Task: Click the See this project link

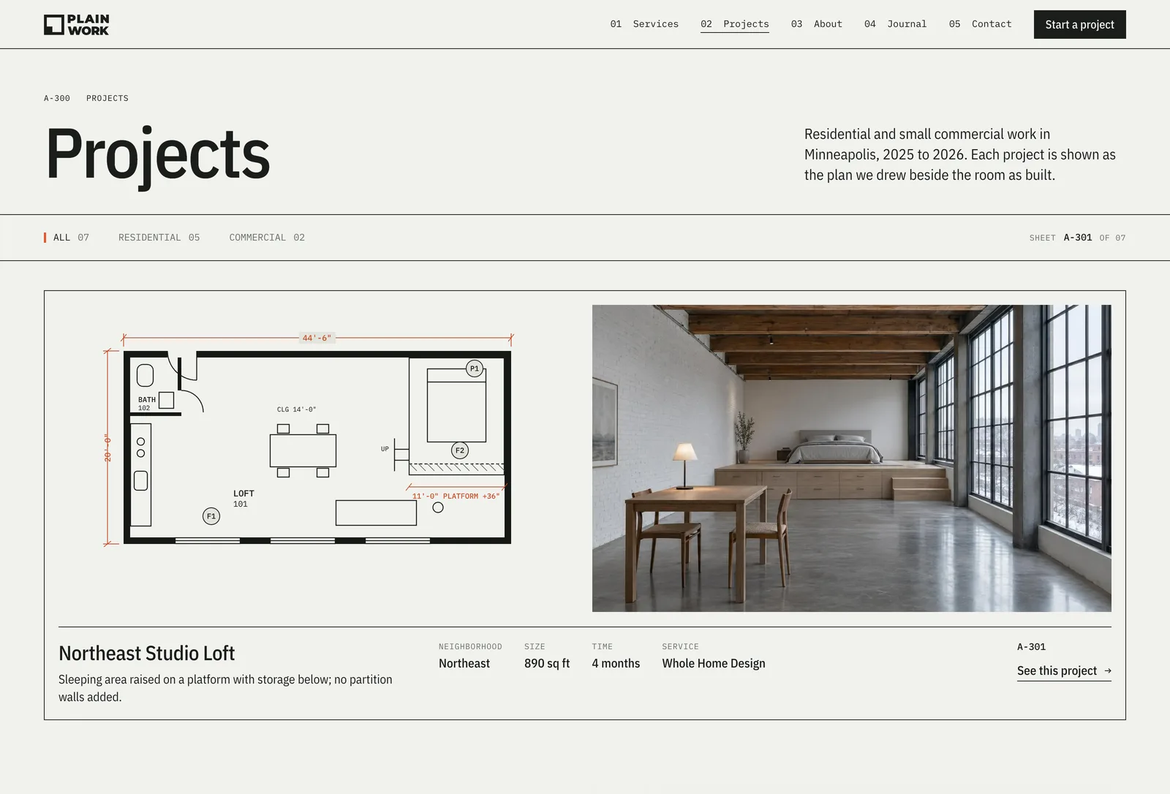Action: (x=1064, y=671)
